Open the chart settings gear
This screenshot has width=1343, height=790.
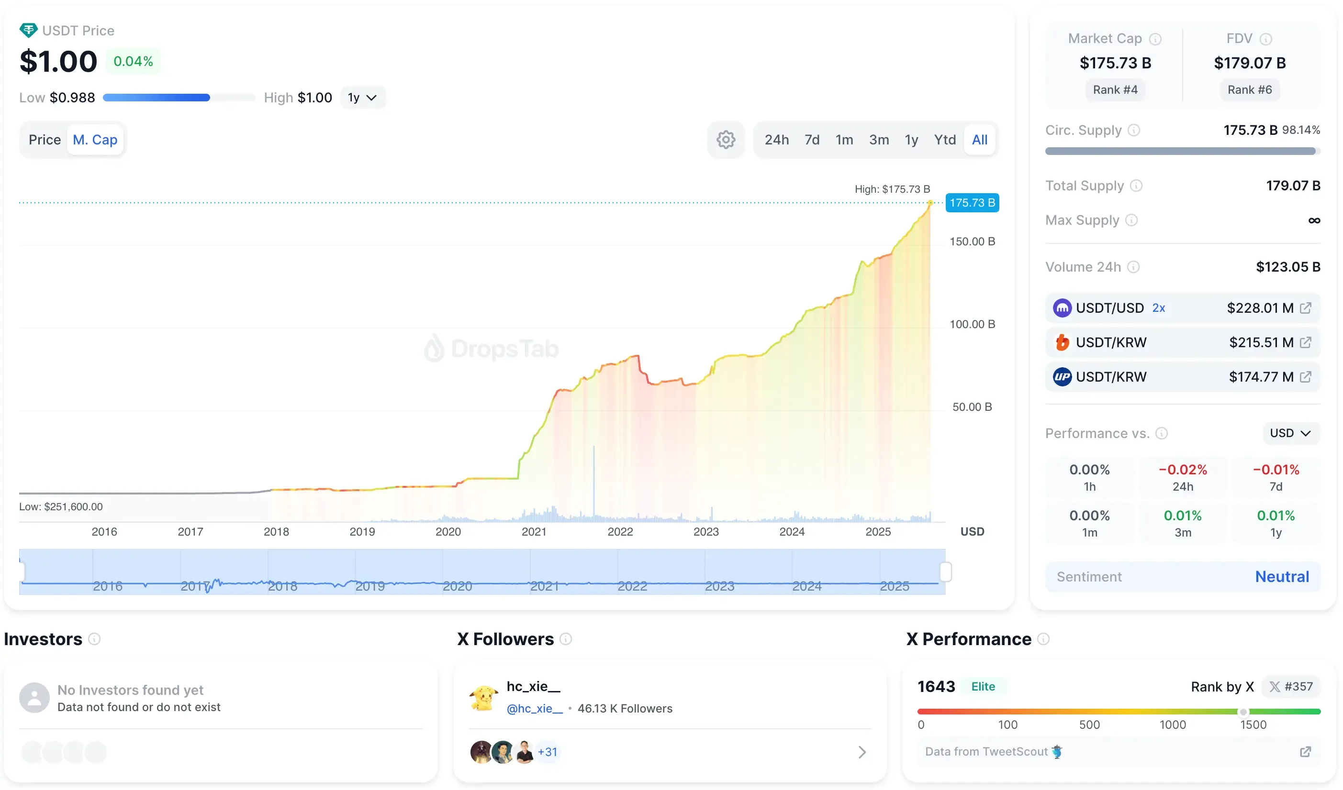point(726,139)
